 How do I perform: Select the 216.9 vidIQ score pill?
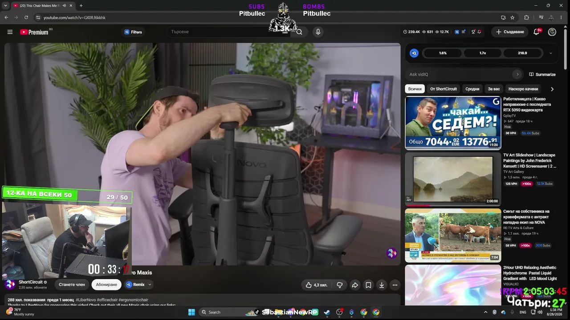tap(522, 53)
